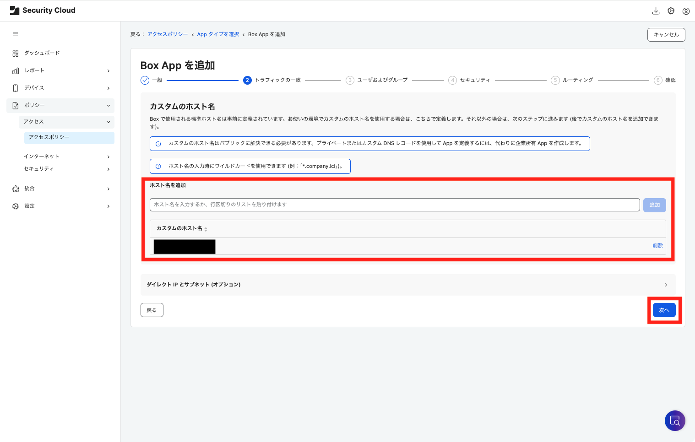Click step 2 トラフィックの一致 circle
This screenshot has width=695, height=442.
pos(247,80)
